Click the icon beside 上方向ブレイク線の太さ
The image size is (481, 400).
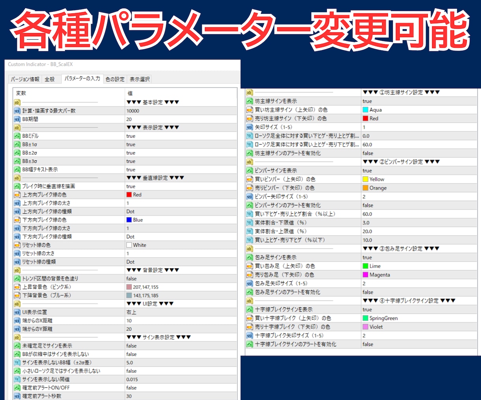17,203
